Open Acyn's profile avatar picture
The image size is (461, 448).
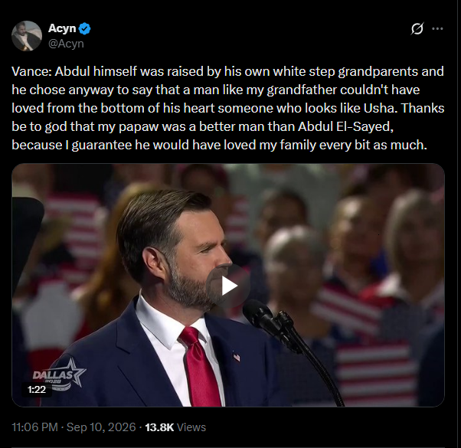27,36
